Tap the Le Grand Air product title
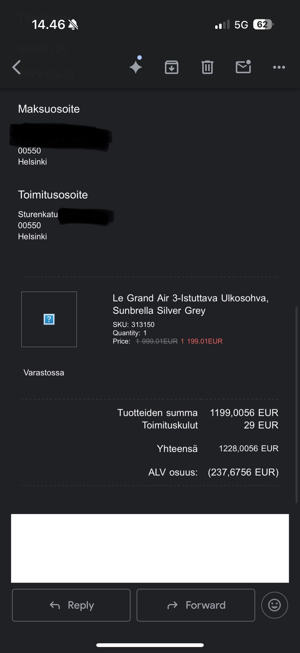This screenshot has height=653, width=300. tap(190, 304)
